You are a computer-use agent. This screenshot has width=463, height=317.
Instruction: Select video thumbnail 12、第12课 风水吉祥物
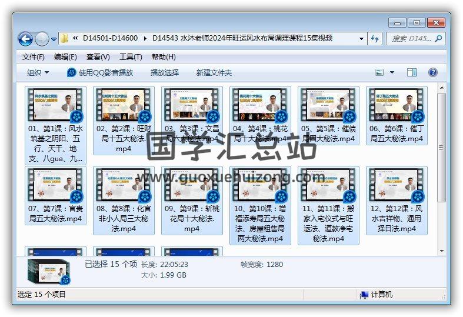pos(397,185)
